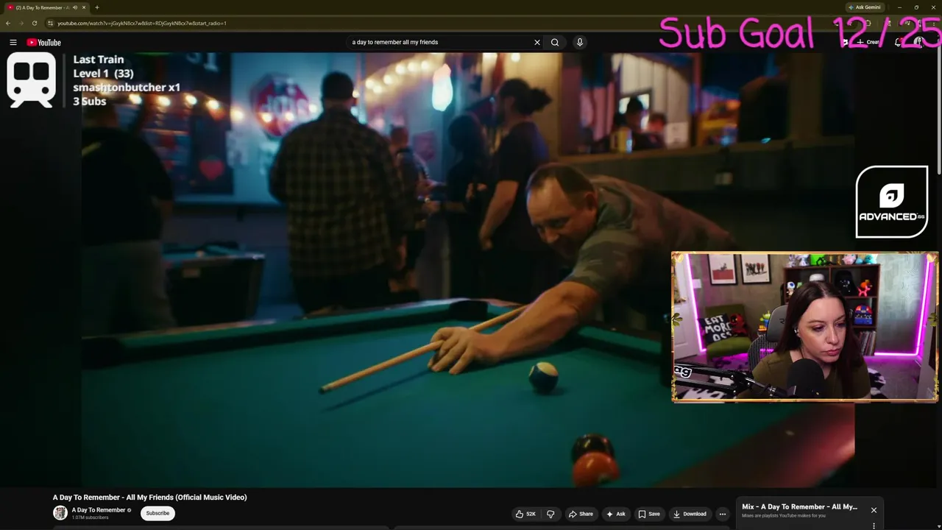Go to the YouTube home logo
This screenshot has width=942, height=530.
click(x=44, y=43)
